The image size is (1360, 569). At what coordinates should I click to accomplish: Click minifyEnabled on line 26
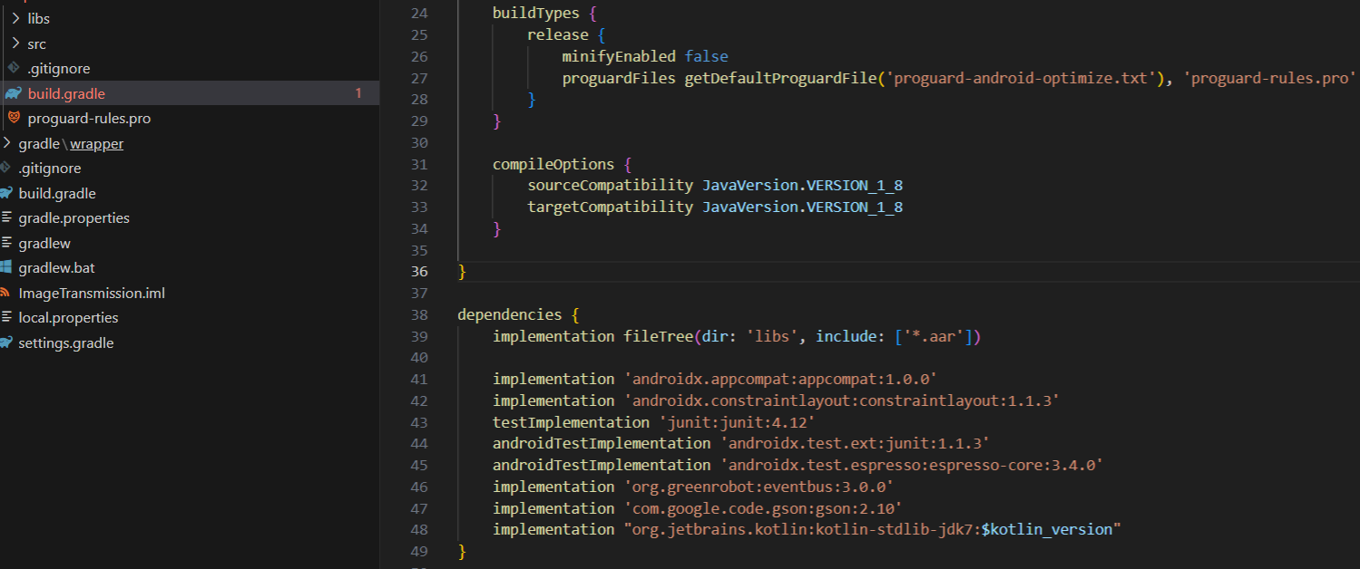tap(619, 56)
